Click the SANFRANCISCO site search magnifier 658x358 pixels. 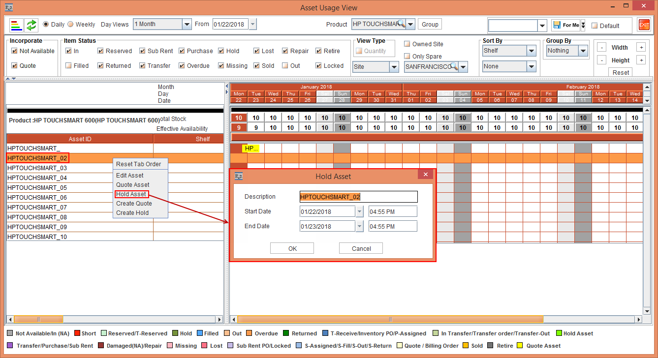(x=453, y=66)
